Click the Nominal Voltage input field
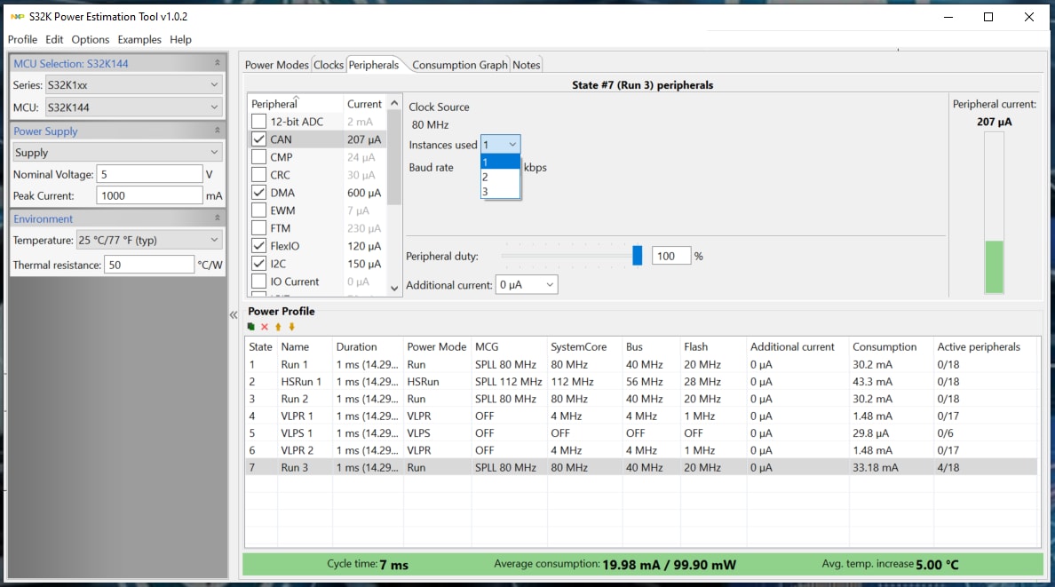 click(150, 174)
